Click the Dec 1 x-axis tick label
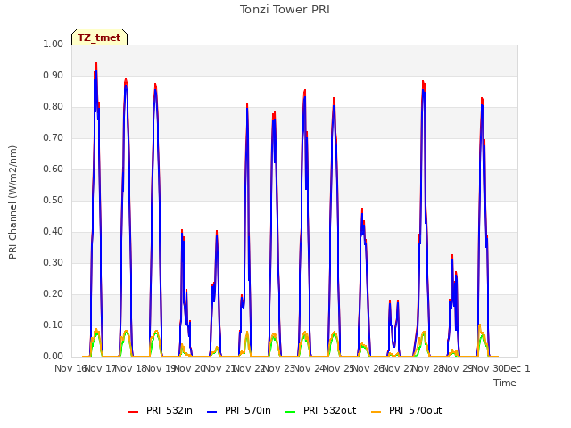The height and width of the screenshot is (428, 571). tap(517, 368)
